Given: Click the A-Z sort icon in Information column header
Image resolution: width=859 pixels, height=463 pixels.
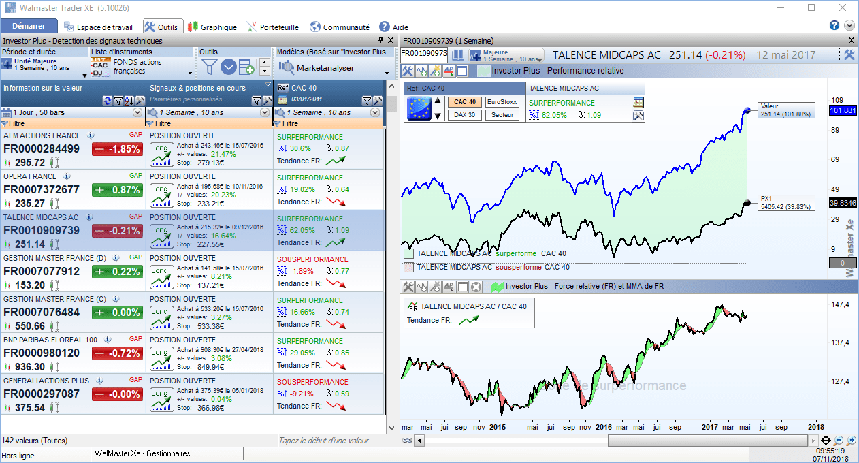Looking at the screenshot, I should point(129,101).
